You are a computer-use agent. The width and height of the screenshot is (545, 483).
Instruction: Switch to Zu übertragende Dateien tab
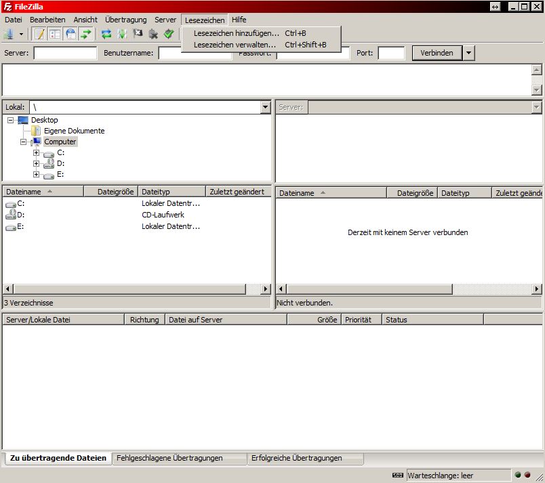point(58,458)
